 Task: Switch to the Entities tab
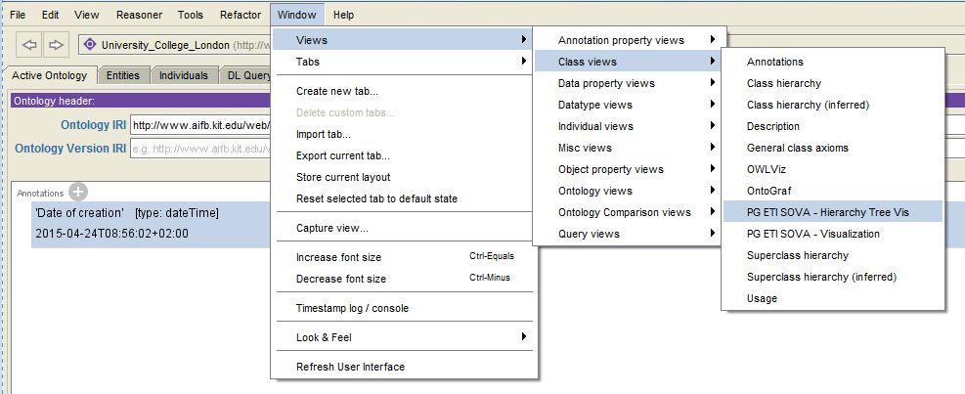[x=123, y=75]
